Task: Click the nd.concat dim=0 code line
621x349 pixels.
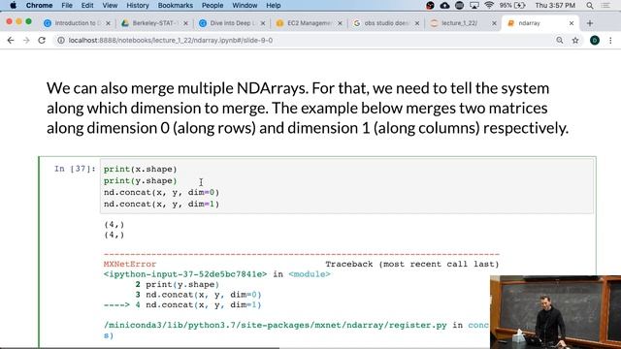Action: click(x=161, y=192)
